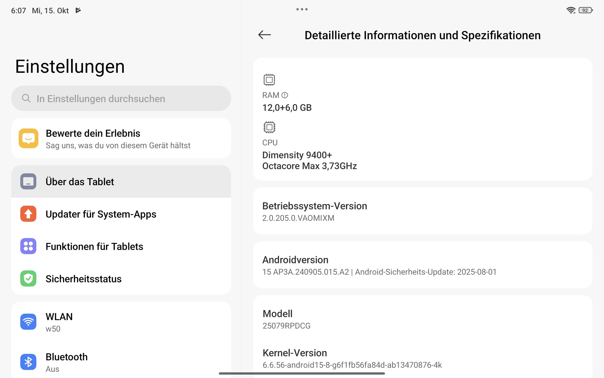This screenshot has height=378, width=604.
Task: Tap the Bluetooth icon
Action: [x=28, y=362]
